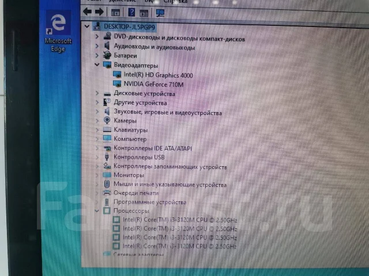Screen dimensions: 369x276
Task: Click the scan for hardware changes monitor icon
Action: pos(160,13)
